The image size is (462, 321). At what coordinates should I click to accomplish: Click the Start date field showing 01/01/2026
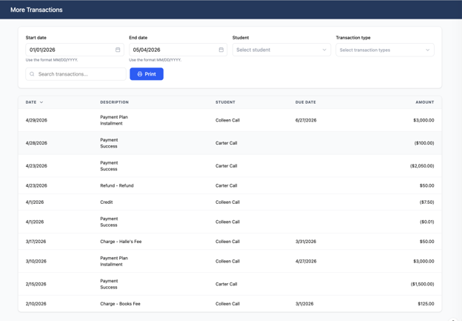75,50
